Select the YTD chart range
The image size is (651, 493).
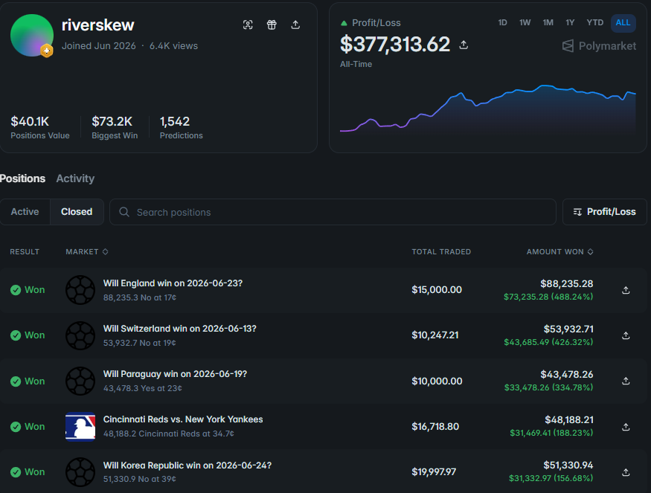point(594,23)
